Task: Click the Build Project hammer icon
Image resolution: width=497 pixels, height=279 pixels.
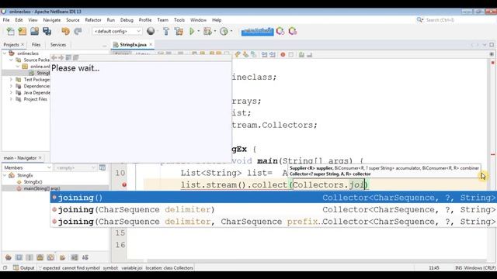Action: click(166, 31)
